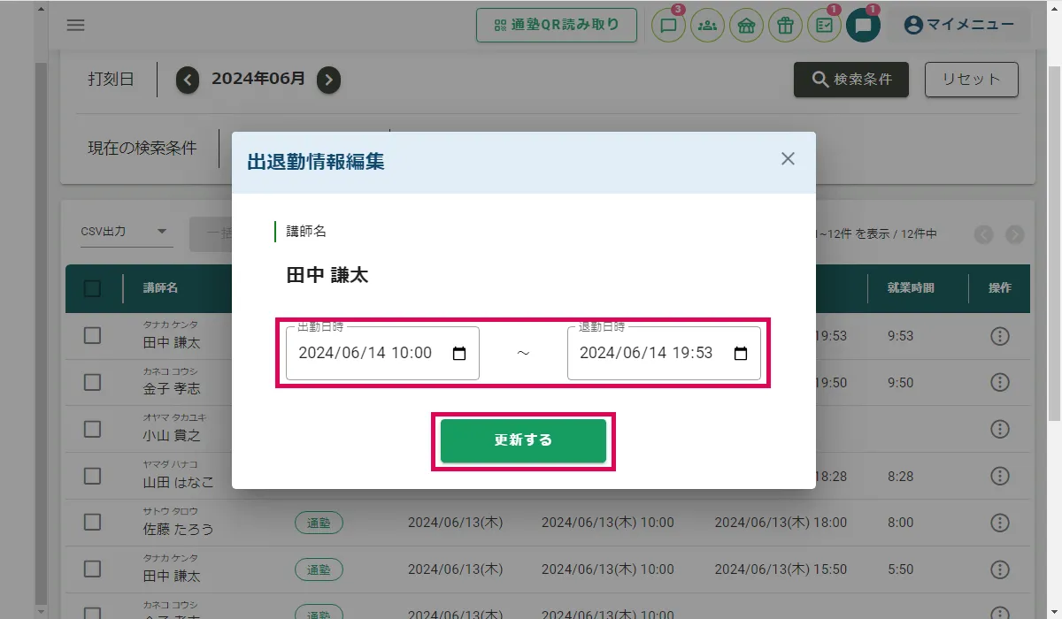
Task: Open the gift box icon in header
Action: [x=785, y=26]
